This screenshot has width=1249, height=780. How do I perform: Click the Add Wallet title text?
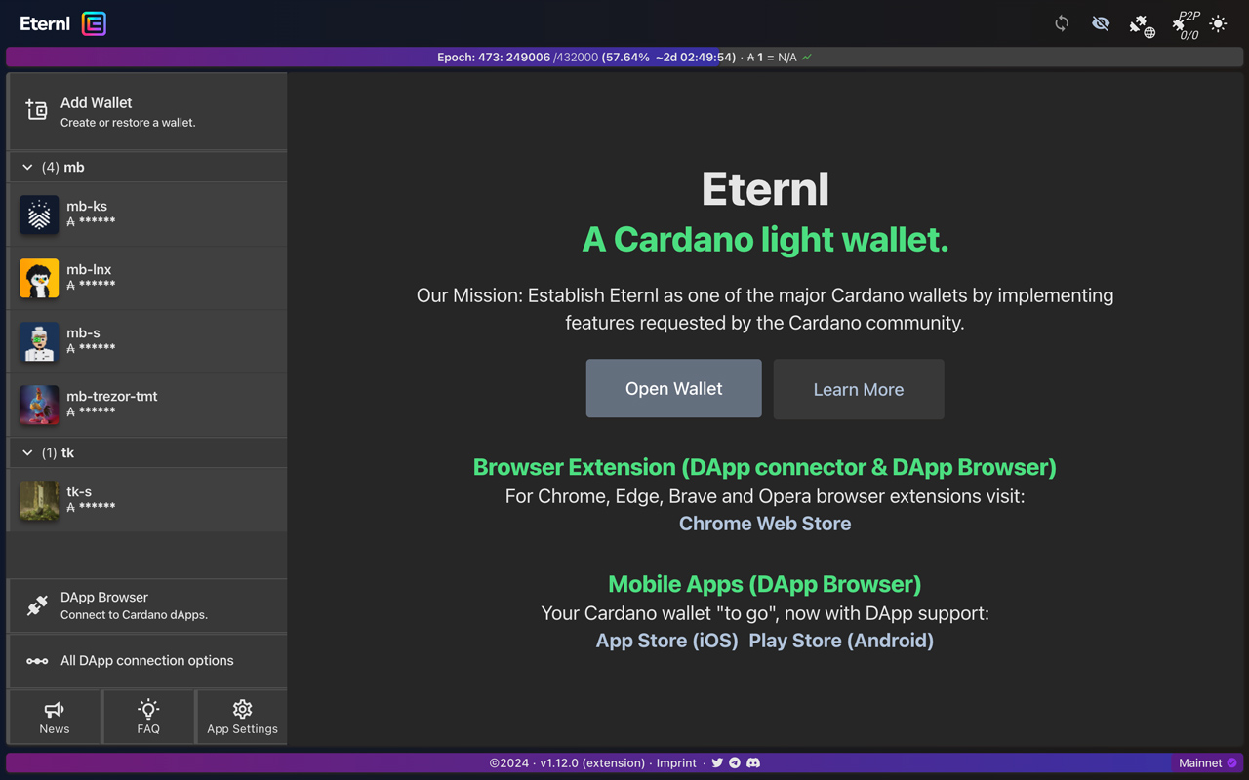pyautogui.click(x=97, y=102)
